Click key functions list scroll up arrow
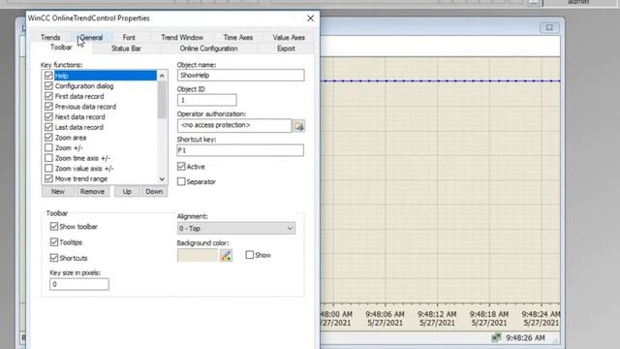Viewport: 620px width, 349px height. point(162,76)
